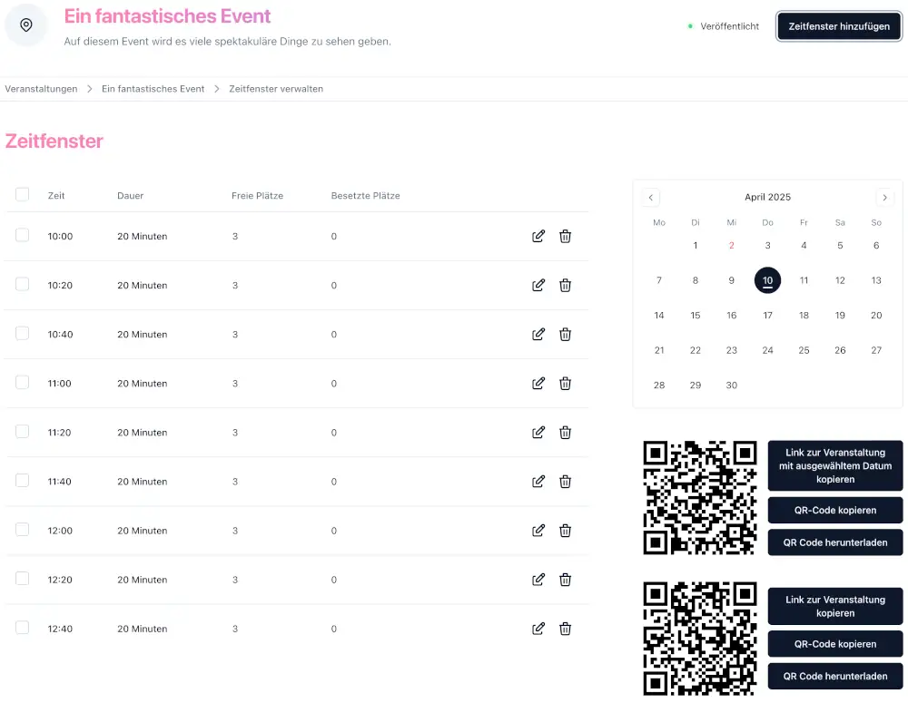
Task: Delete the 11:40 time slot
Action: pyautogui.click(x=565, y=482)
